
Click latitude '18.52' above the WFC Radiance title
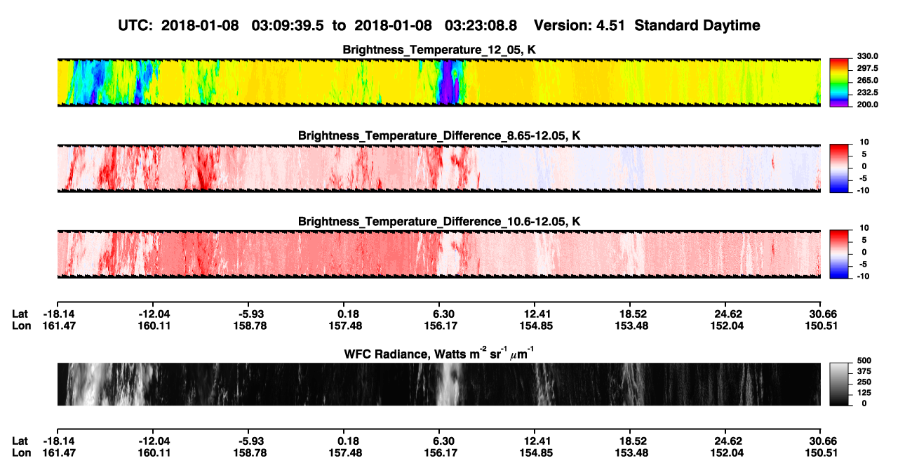pyautogui.click(x=631, y=314)
